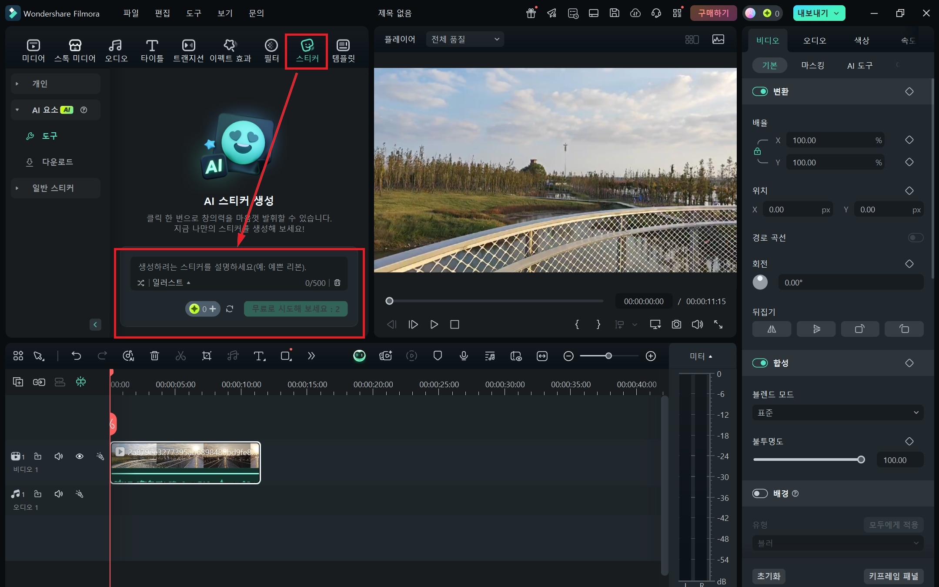Click the save project floppy icon
The image size is (939, 587).
[614, 13]
